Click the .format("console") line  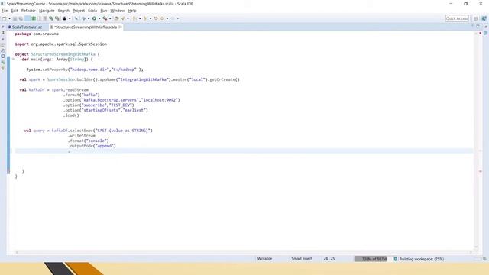tap(89, 141)
